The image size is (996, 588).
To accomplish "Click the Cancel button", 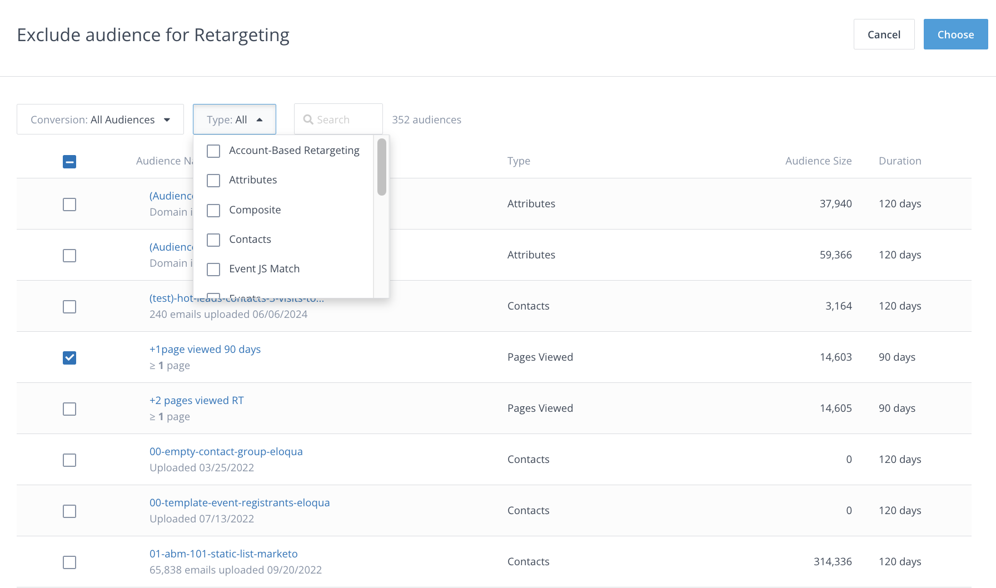I will point(884,34).
